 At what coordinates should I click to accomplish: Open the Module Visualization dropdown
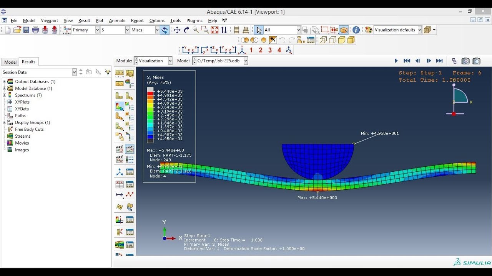coord(170,61)
